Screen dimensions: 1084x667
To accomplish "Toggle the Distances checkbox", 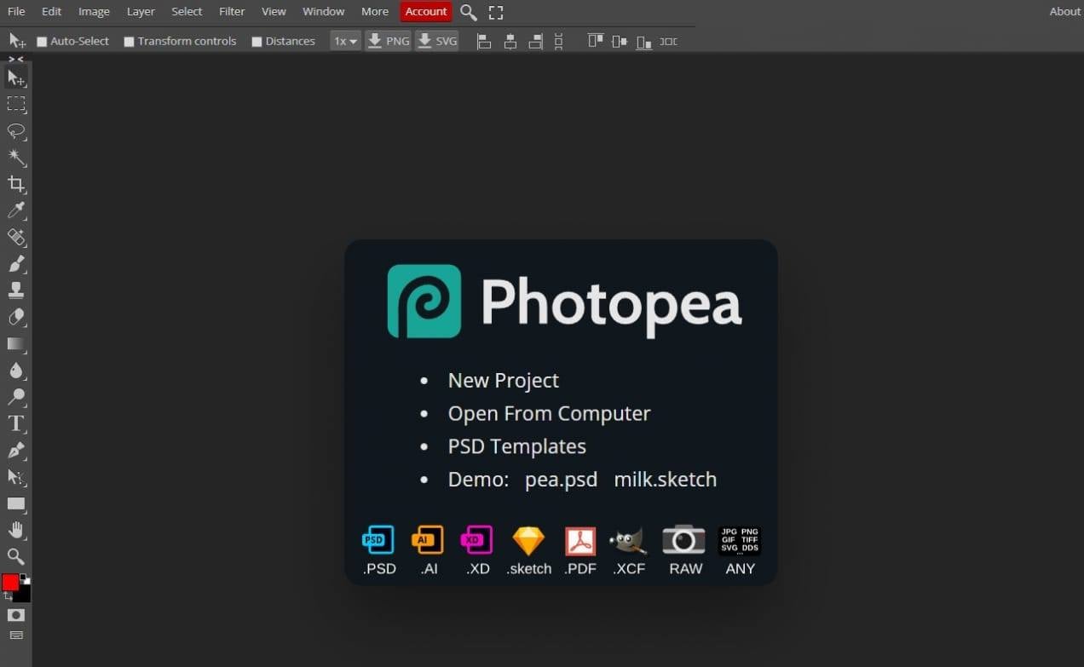I will 257,40.
